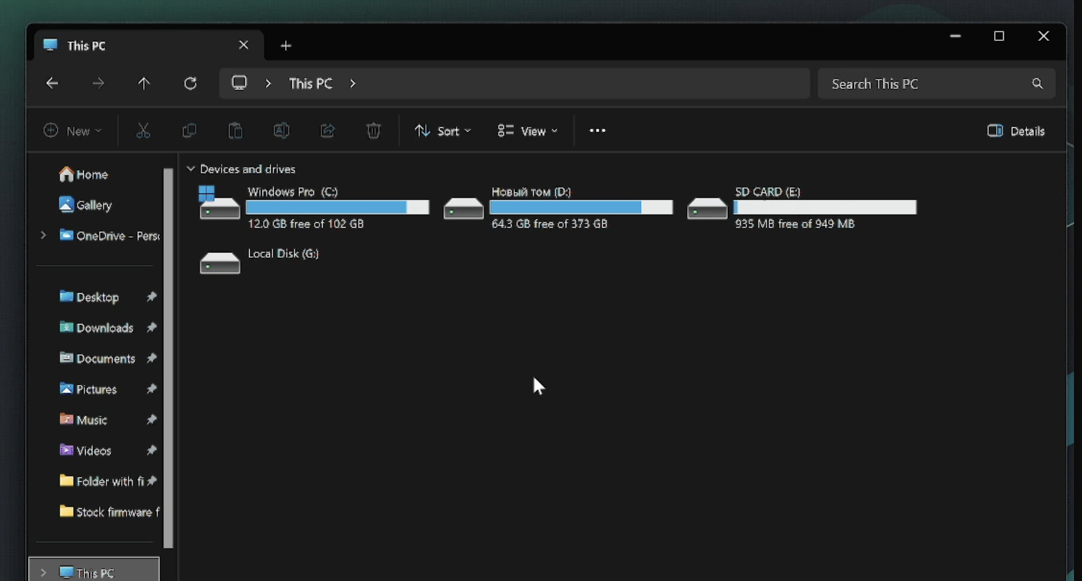Click the Cut scissors icon

[143, 131]
